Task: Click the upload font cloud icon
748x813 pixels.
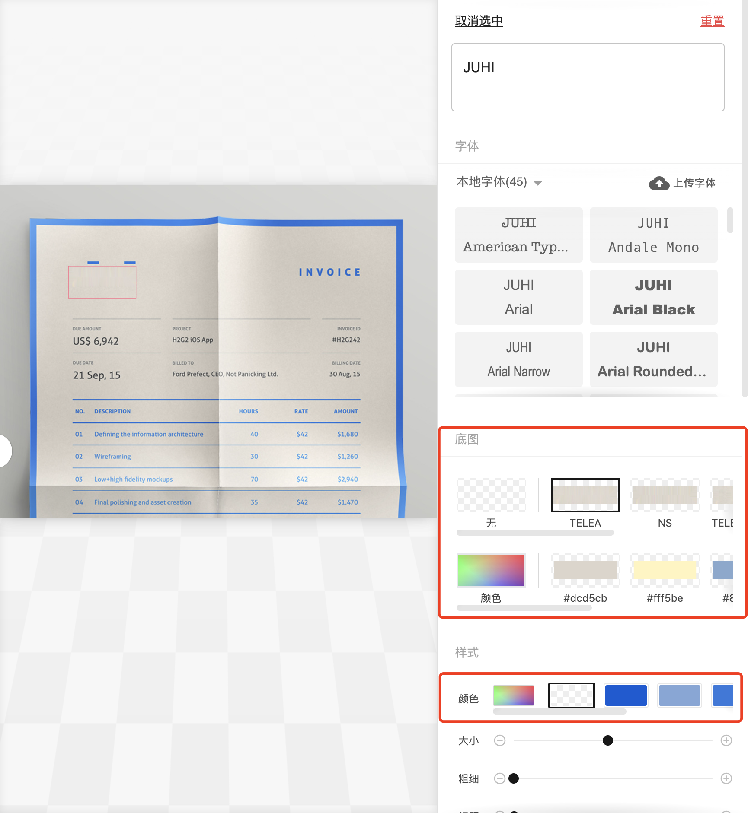Action: (659, 183)
